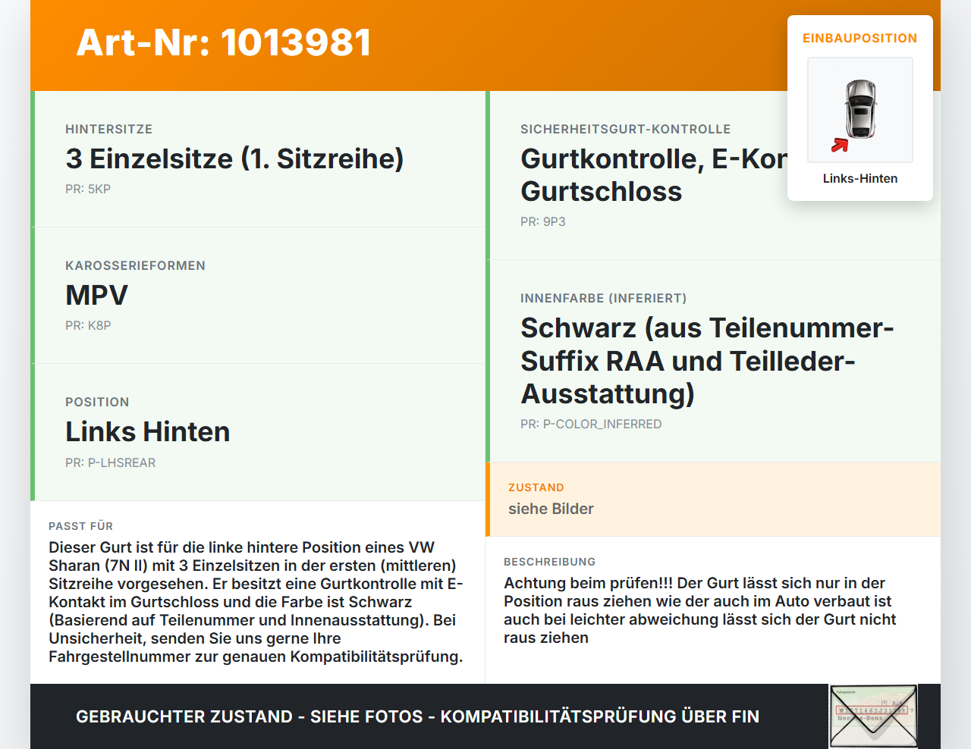The image size is (971, 749).
Task: Select '3 Einzelsitze (1. Sitzreihe)' value
Action: coord(234,158)
